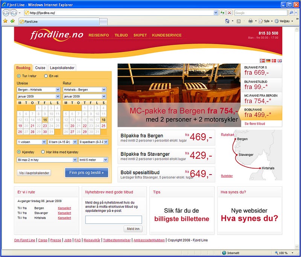Click Slik får du de billigste billettene banner
The height and width of the screenshot is (257, 301).
182,214
